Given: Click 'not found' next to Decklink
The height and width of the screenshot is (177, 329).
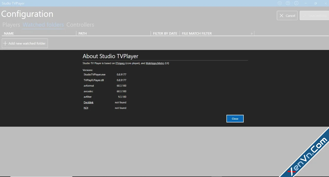Looking at the screenshot, I should pyautogui.click(x=121, y=102).
